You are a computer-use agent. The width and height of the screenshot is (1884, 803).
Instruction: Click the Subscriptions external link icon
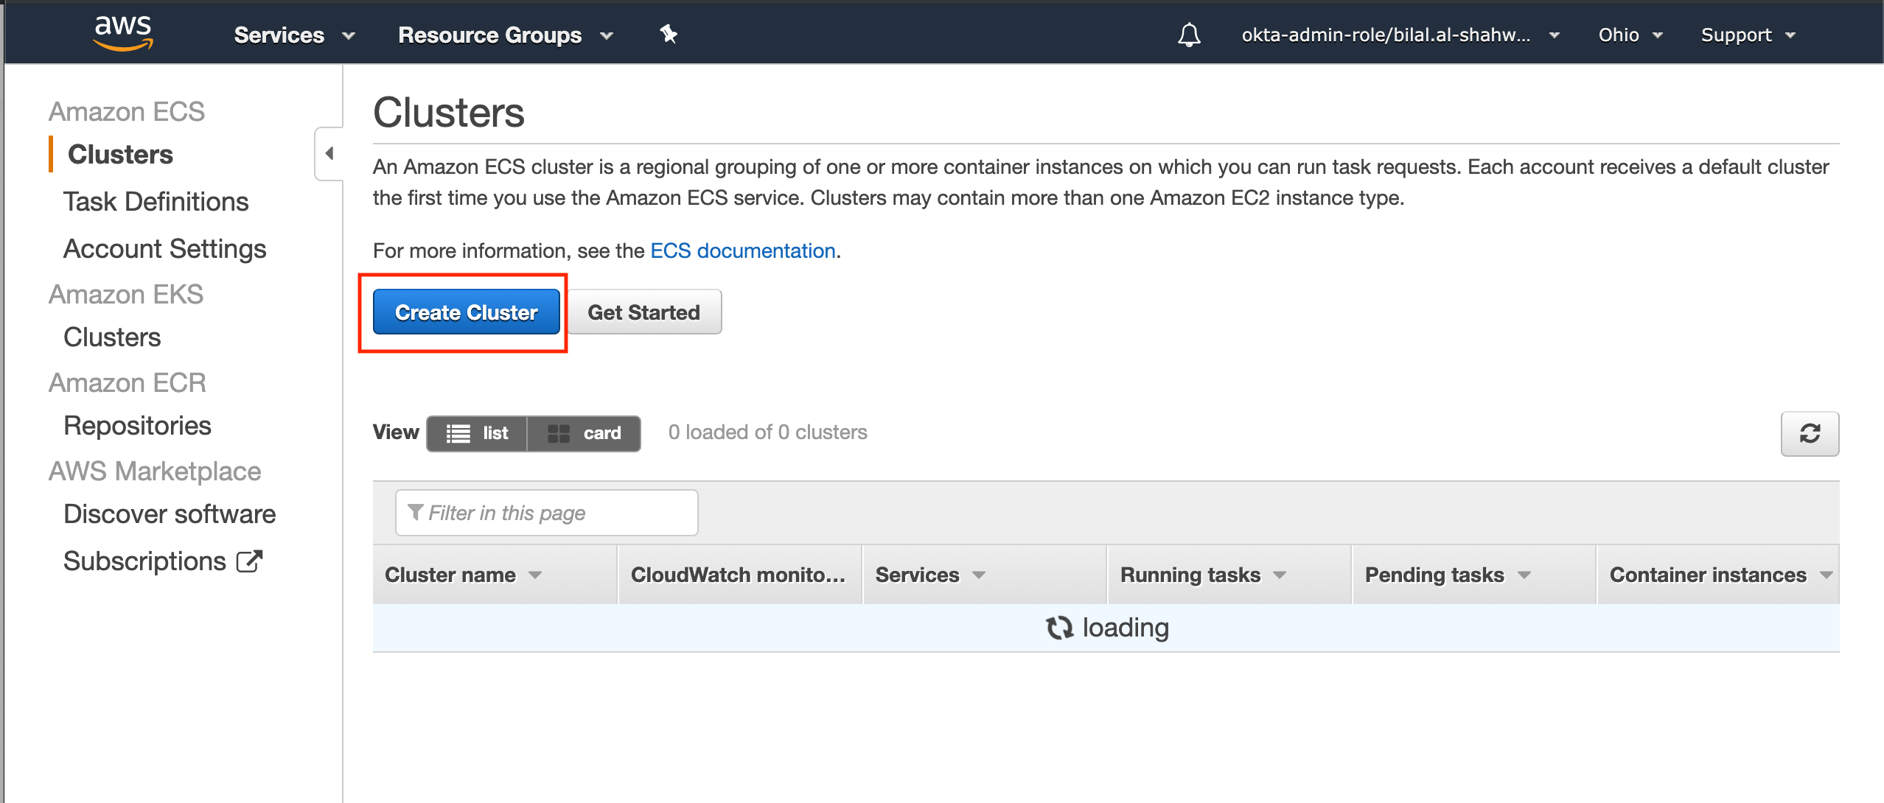coord(249,561)
